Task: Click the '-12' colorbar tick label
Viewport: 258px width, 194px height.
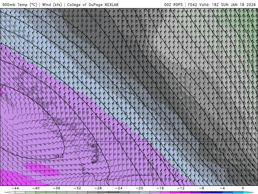Action: (x=181, y=188)
